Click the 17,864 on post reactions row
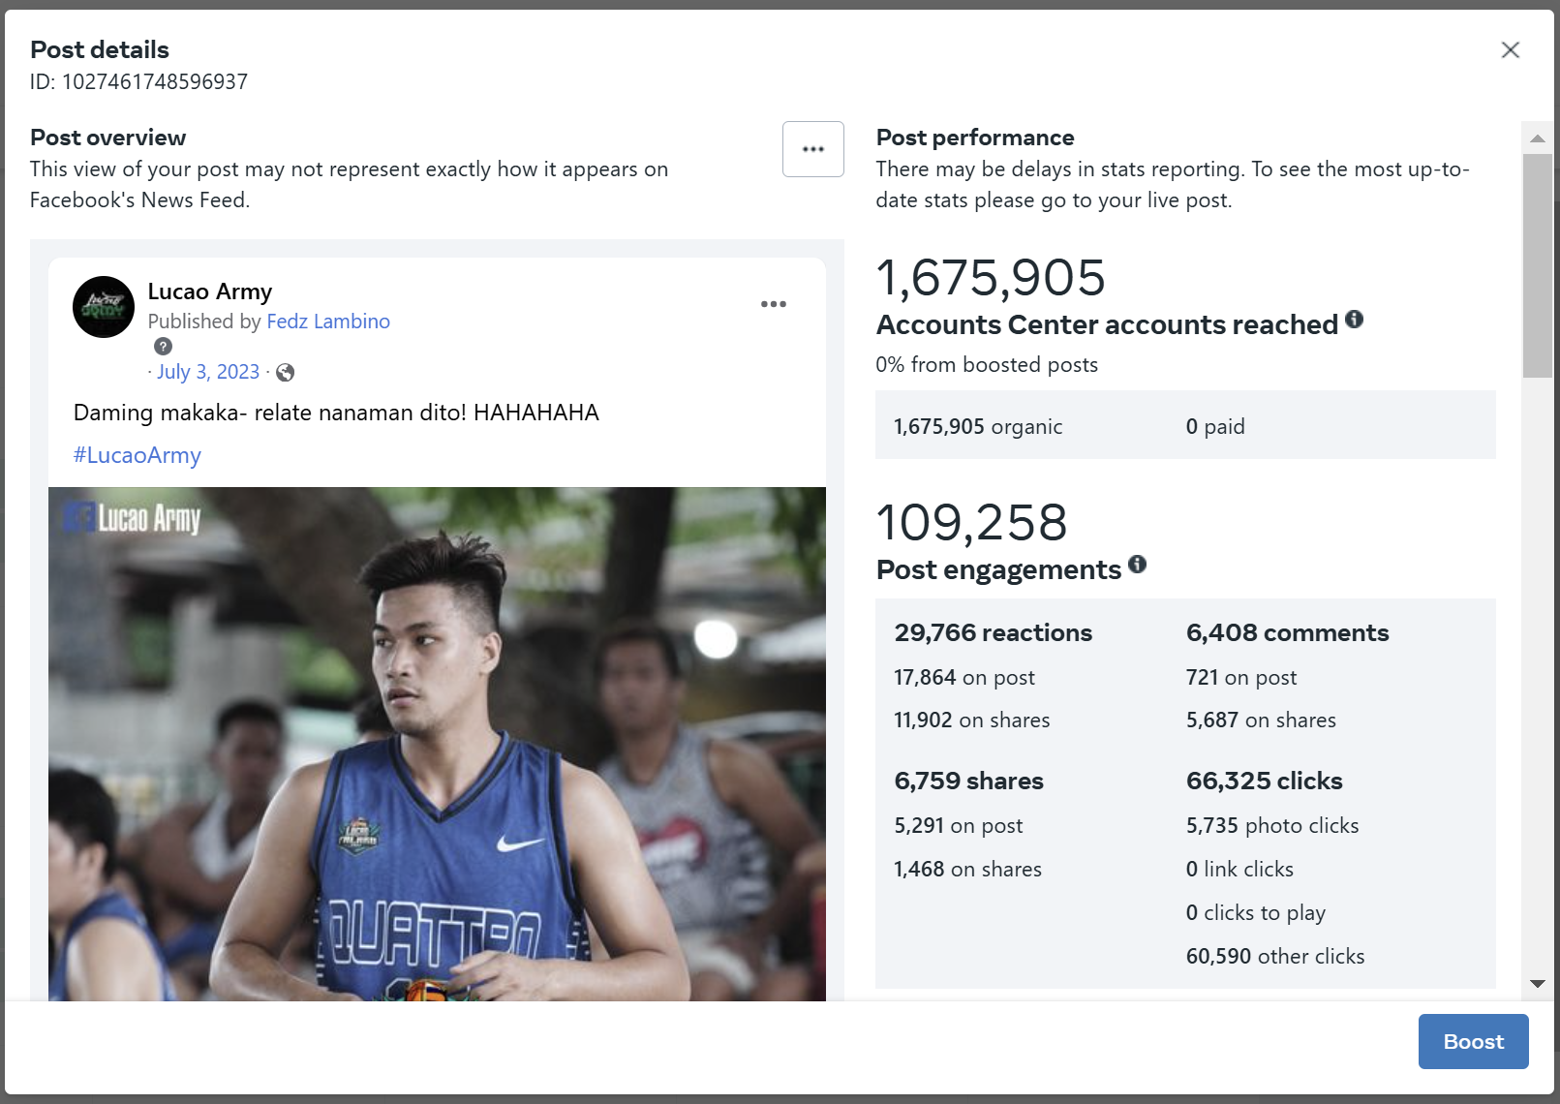 point(964,677)
